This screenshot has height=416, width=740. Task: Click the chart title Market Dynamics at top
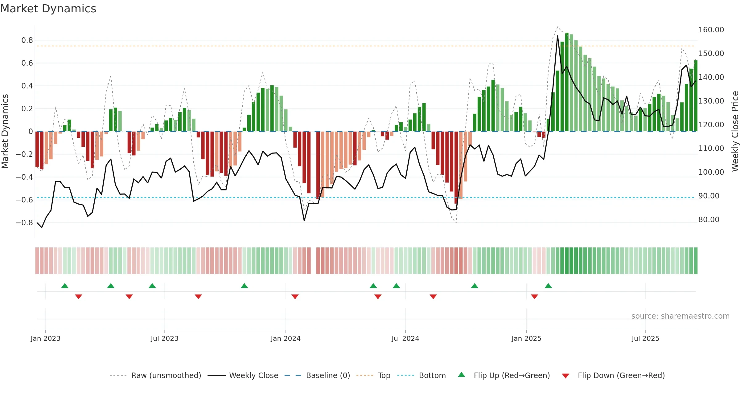pos(48,9)
